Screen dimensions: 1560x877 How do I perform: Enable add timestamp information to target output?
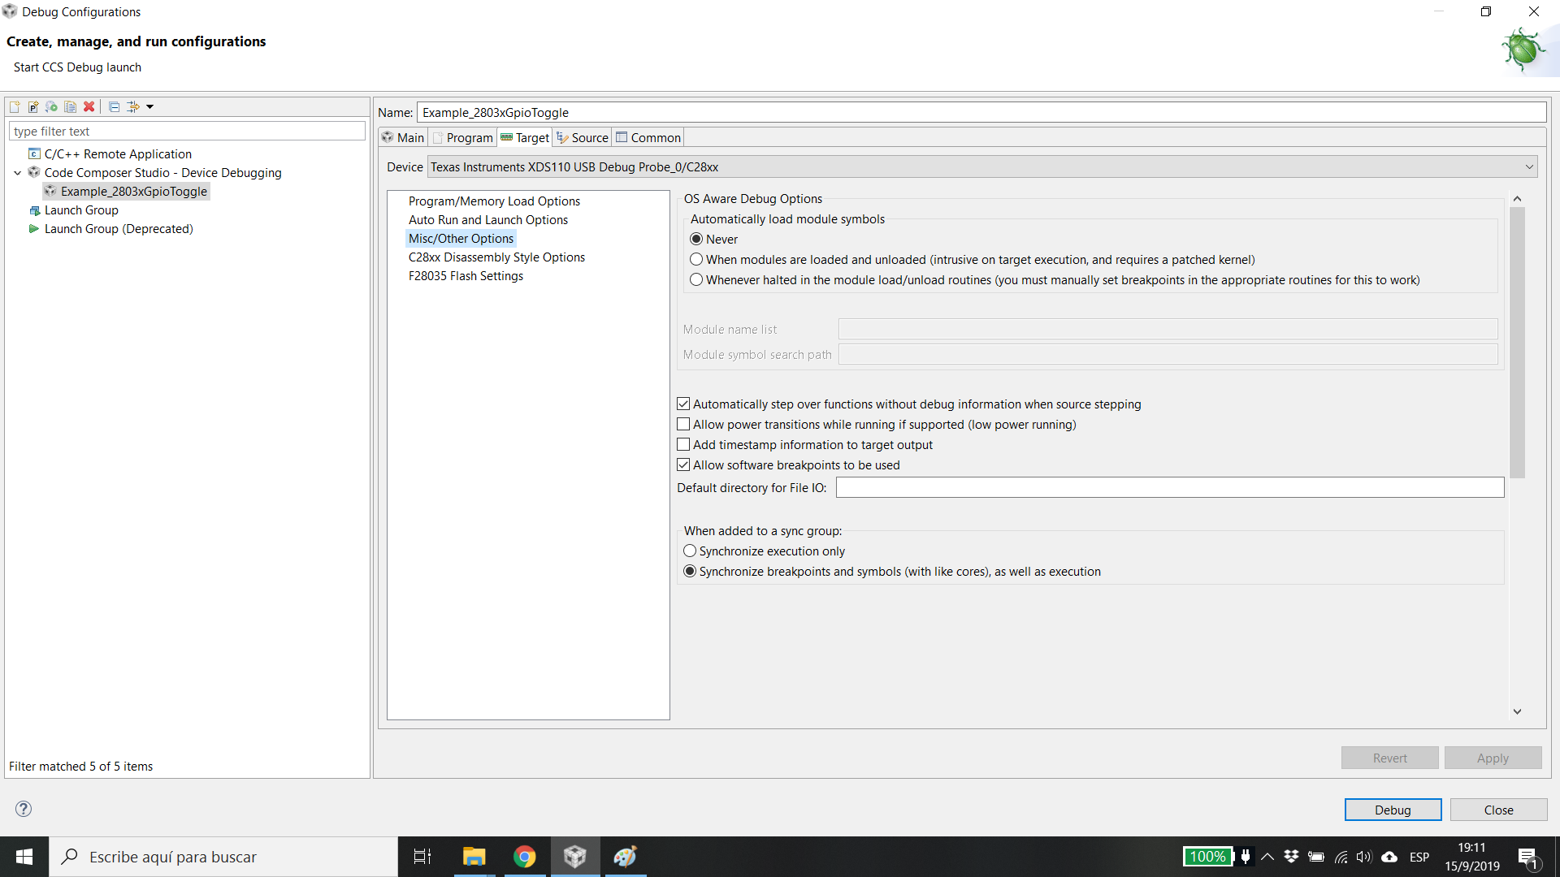pyautogui.click(x=683, y=444)
